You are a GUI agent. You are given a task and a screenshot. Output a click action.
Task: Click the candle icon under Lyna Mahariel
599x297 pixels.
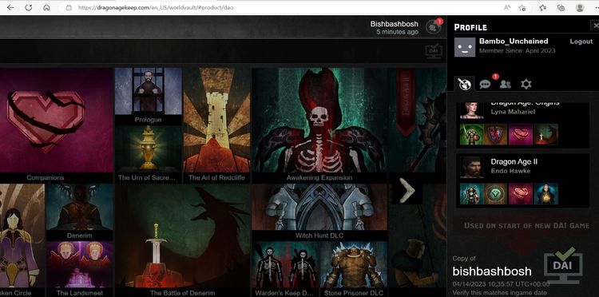(546, 134)
